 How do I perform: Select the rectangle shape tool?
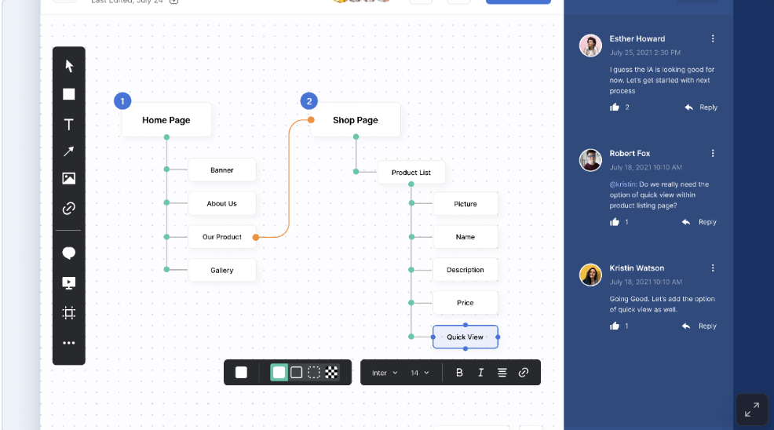pyautogui.click(x=68, y=94)
